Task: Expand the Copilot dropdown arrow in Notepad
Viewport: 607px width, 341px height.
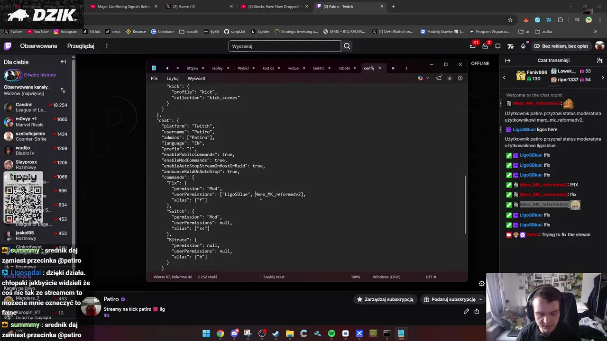Action: pos(427,78)
